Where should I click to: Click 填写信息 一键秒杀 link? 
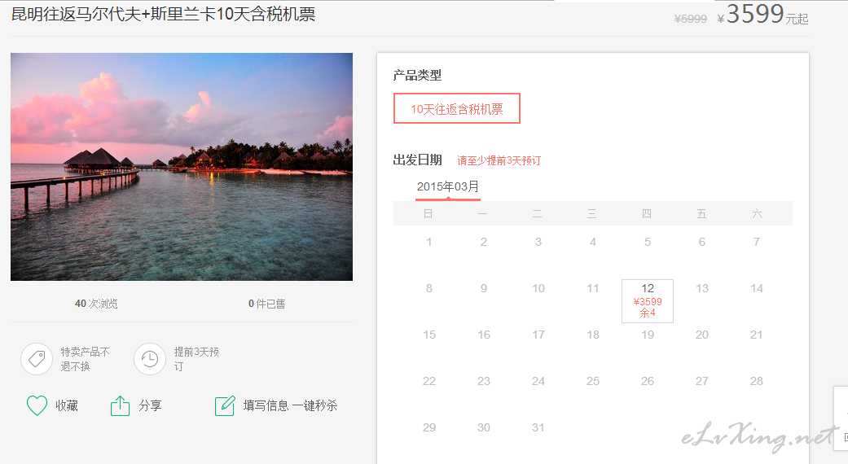pos(291,405)
